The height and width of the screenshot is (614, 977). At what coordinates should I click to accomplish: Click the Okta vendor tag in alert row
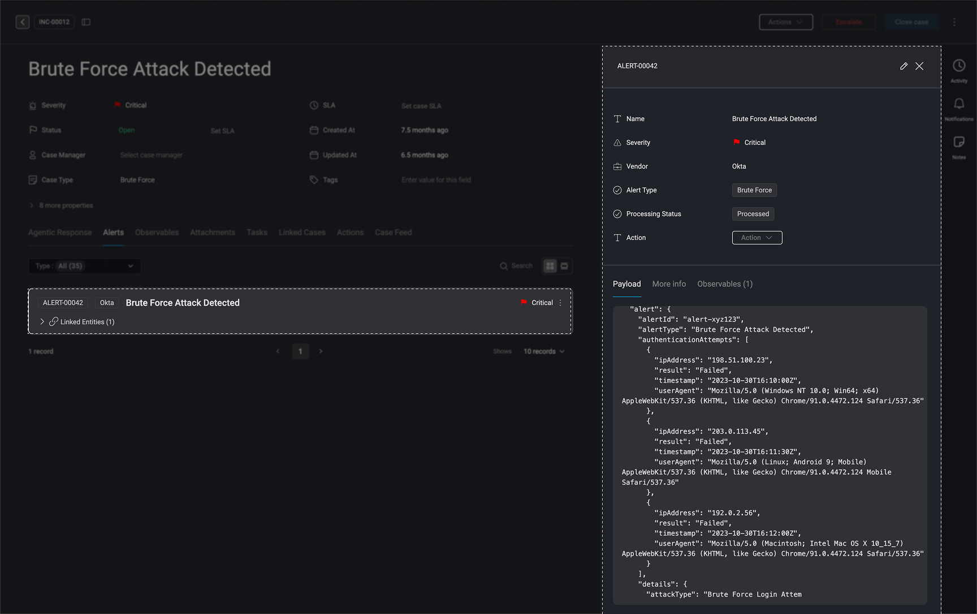tap(107, 303)
